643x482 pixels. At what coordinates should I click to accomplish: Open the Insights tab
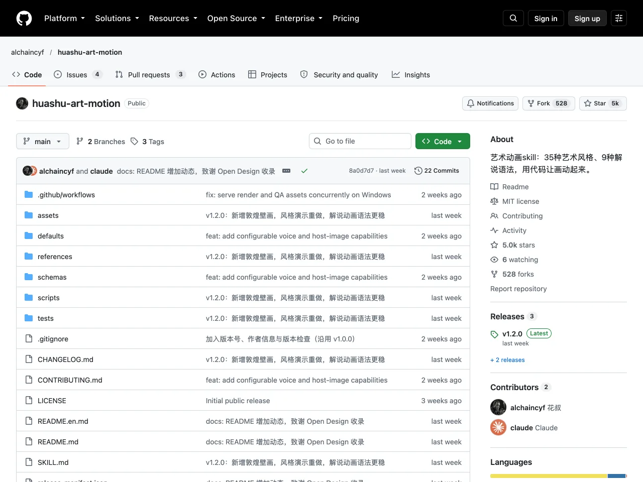(x=411, y=74)
